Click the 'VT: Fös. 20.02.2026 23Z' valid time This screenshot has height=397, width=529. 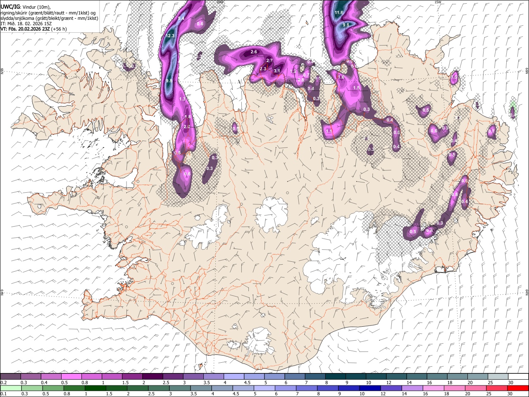(x=25, y=29)
